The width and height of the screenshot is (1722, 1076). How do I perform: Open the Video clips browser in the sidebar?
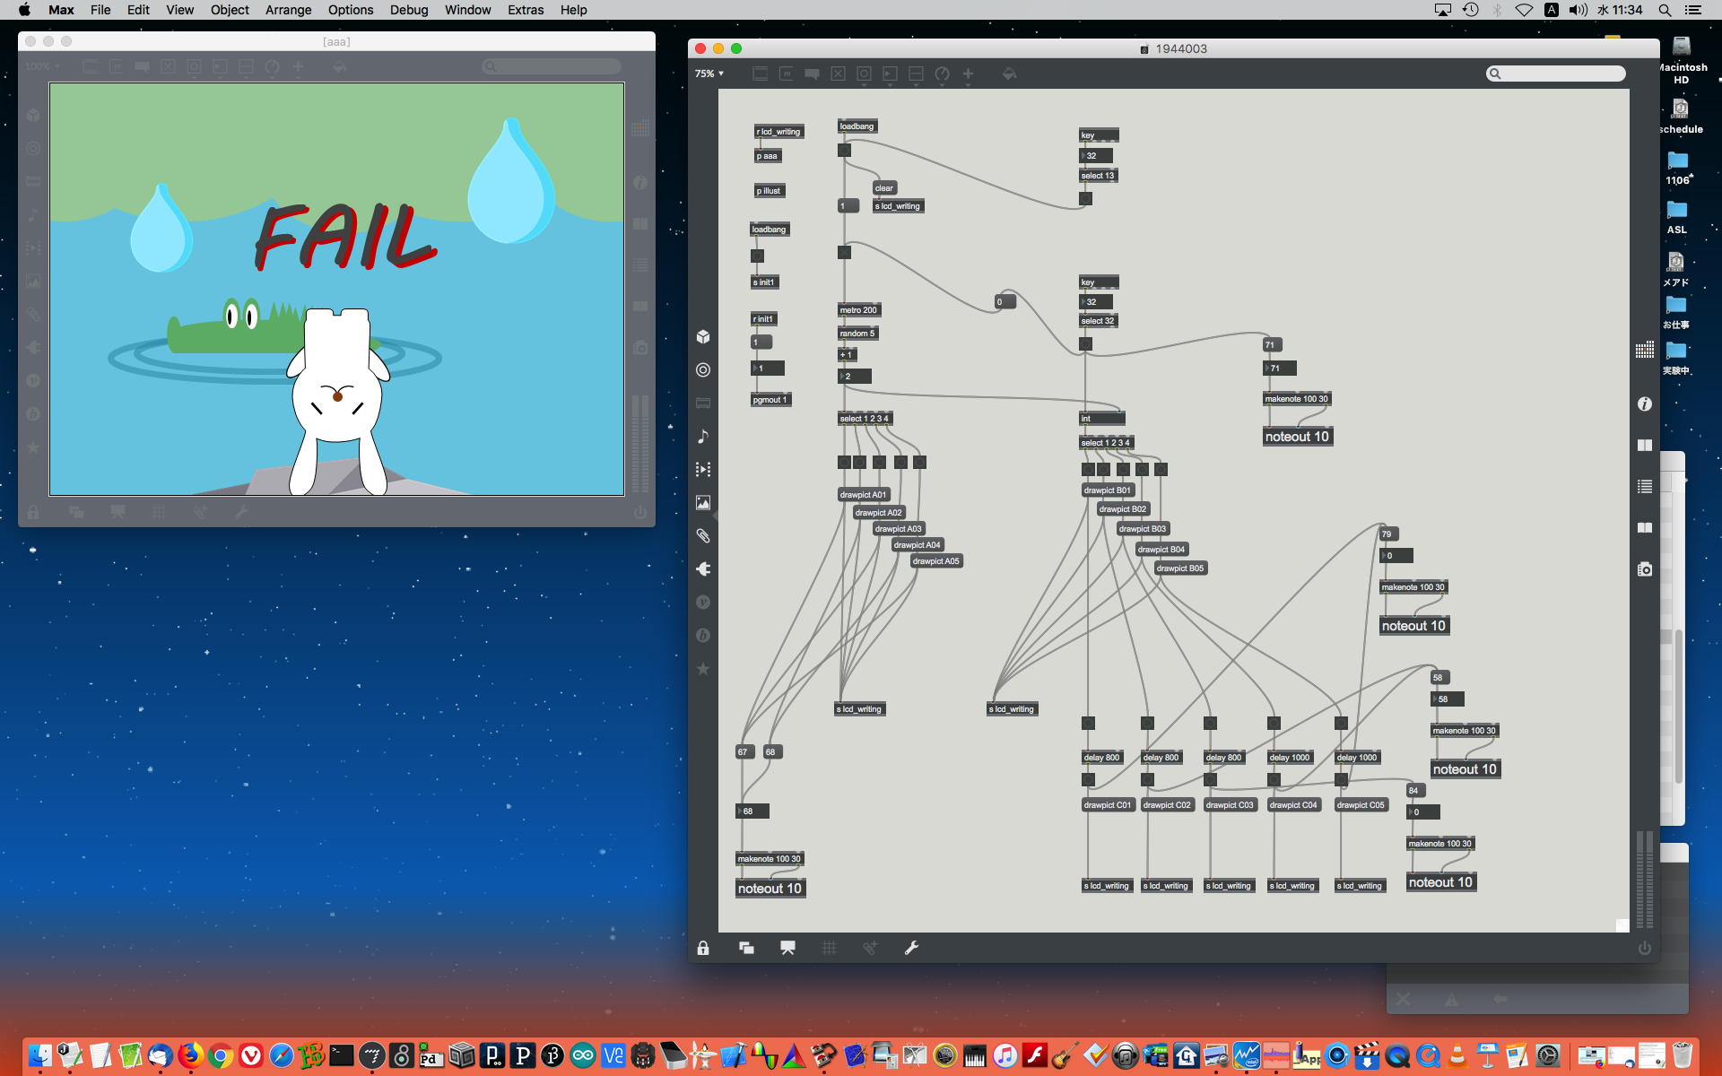[703, 470]
